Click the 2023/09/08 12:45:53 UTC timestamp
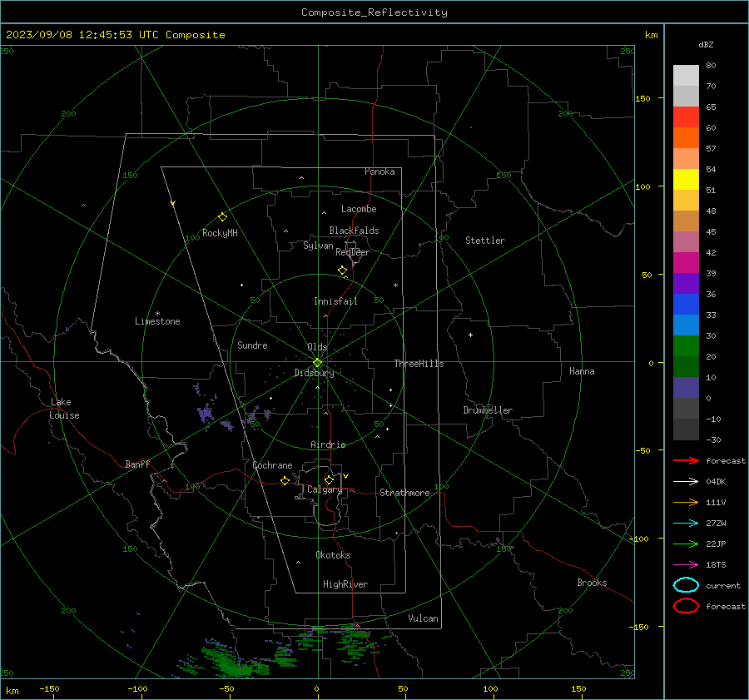Screen dimensions: 749x700 click(x=115, y=35)
